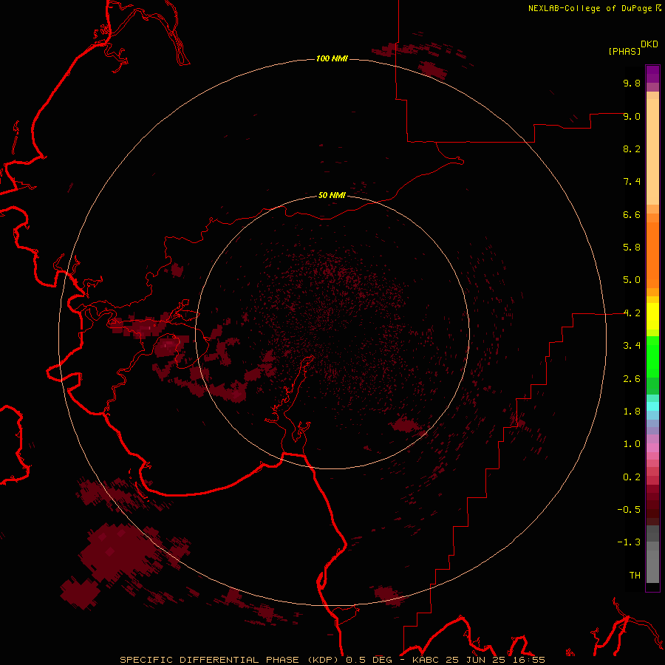This screenshot has width=665, height=665.
Task: Click the yellow segment of the color scale
Action: [652, 316]
